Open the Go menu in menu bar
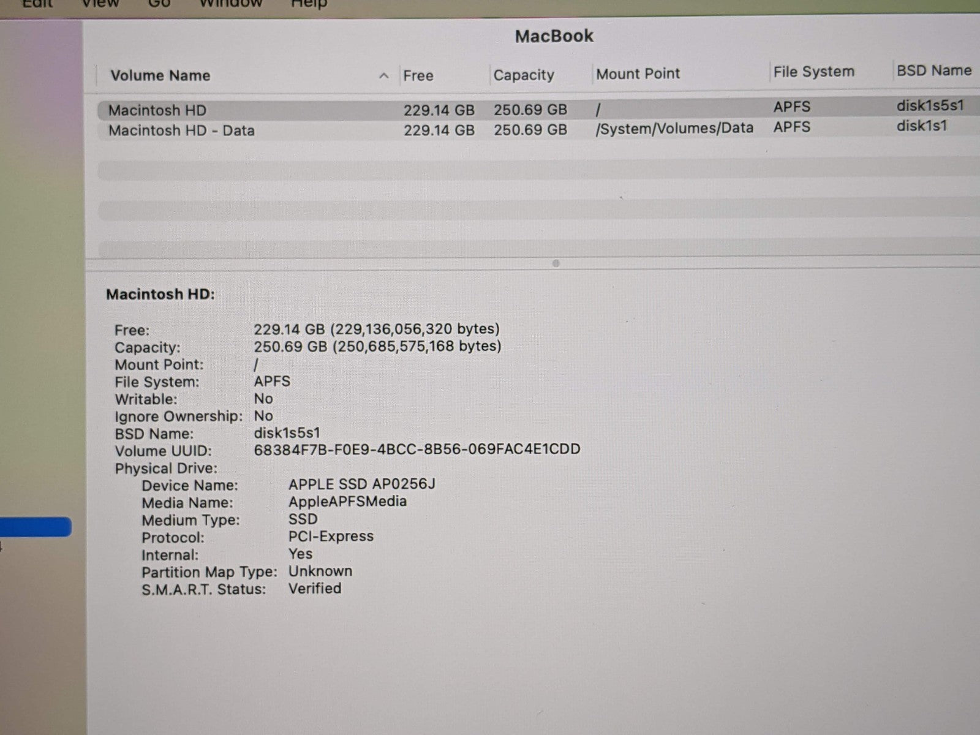 click(x=159, y=4)
